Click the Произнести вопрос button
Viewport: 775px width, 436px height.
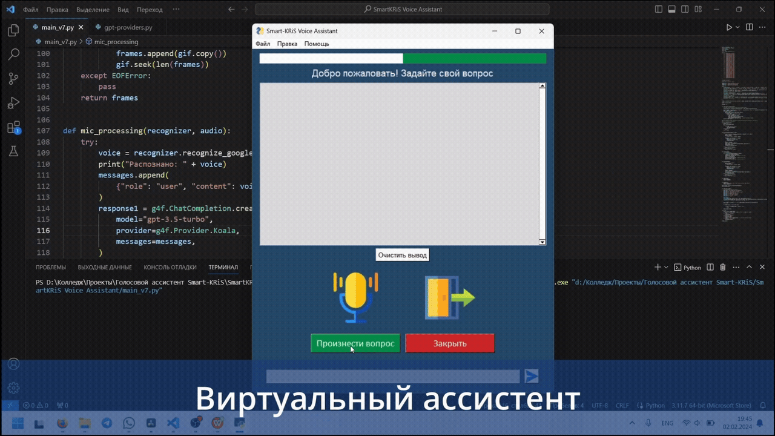[355, 343]
